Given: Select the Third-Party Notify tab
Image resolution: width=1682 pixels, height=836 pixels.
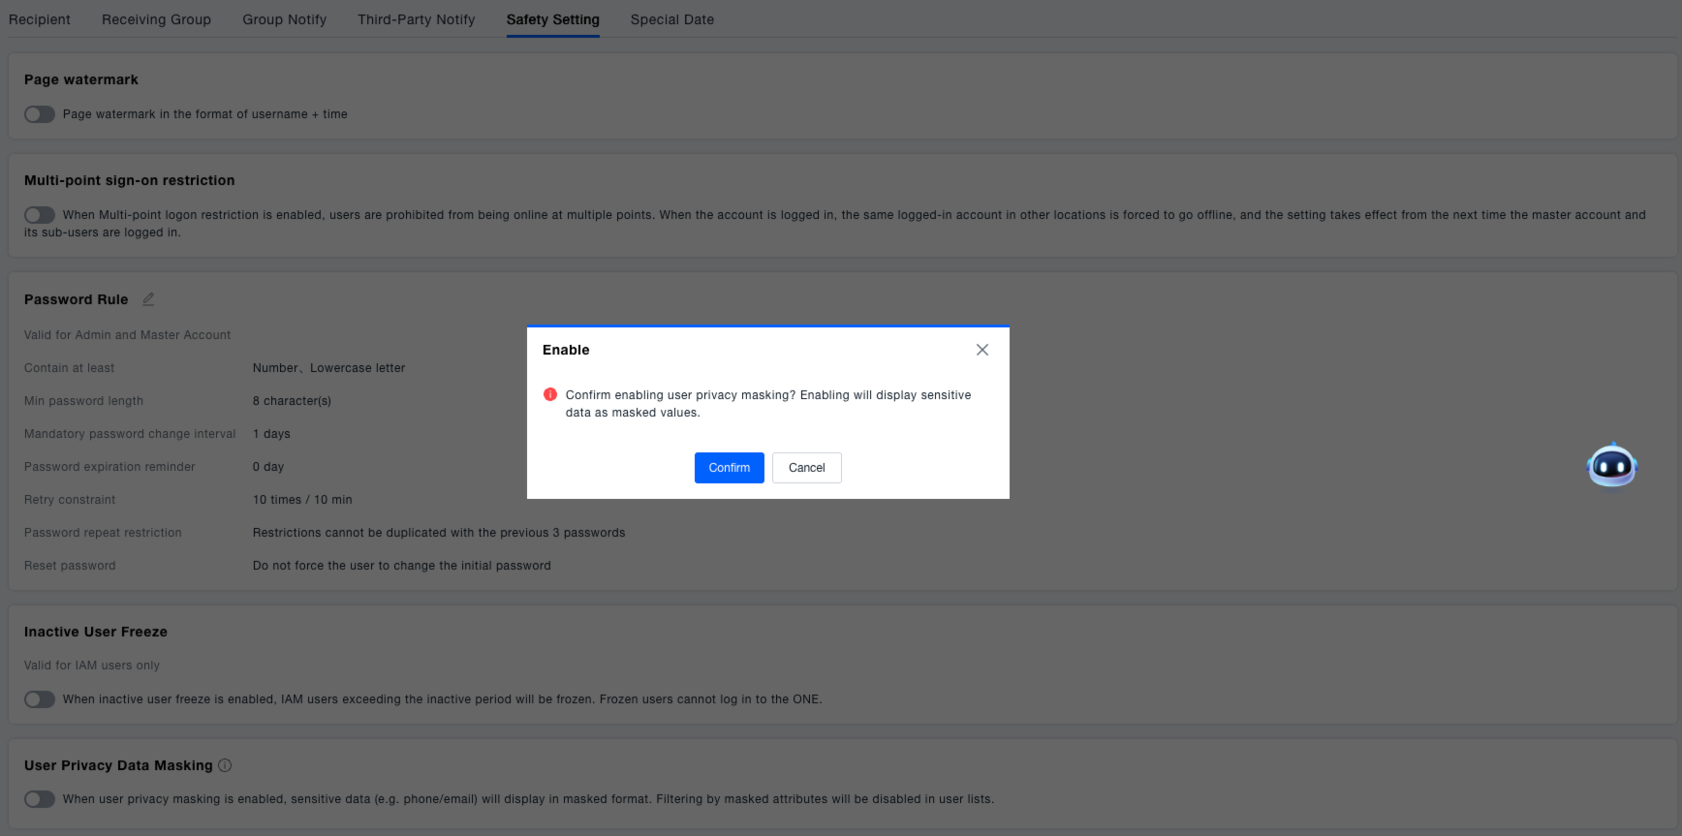Looking at the screenshot, I should (x=416, y=19).
